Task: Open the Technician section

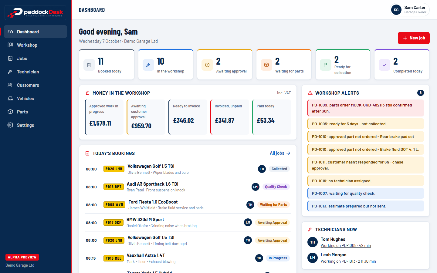Action: 35,72
